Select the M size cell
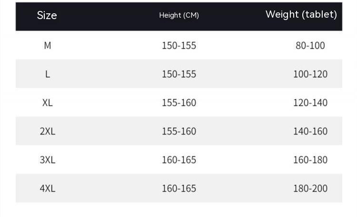Screen dimensions: 357x217 (48, 45)
